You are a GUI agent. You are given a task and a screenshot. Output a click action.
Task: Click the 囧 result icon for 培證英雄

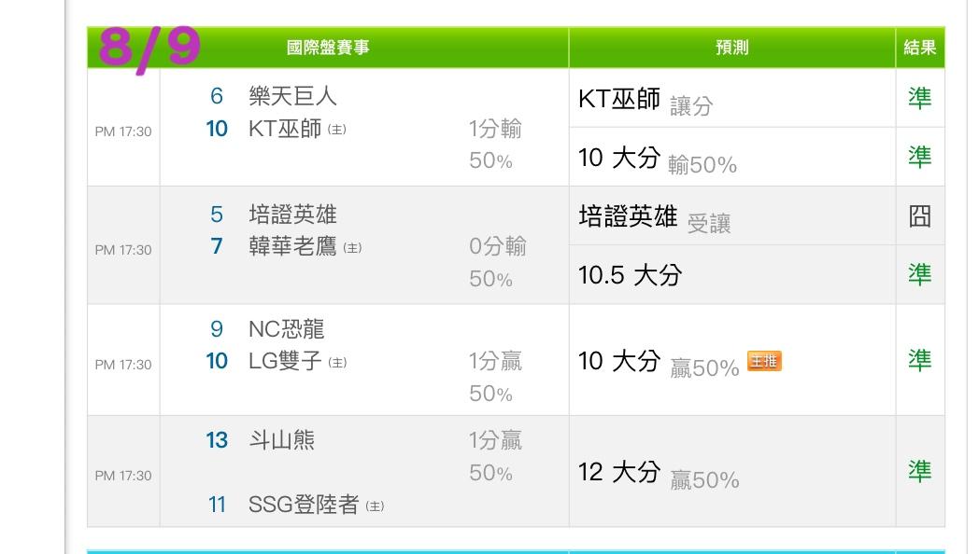[920, 216]
